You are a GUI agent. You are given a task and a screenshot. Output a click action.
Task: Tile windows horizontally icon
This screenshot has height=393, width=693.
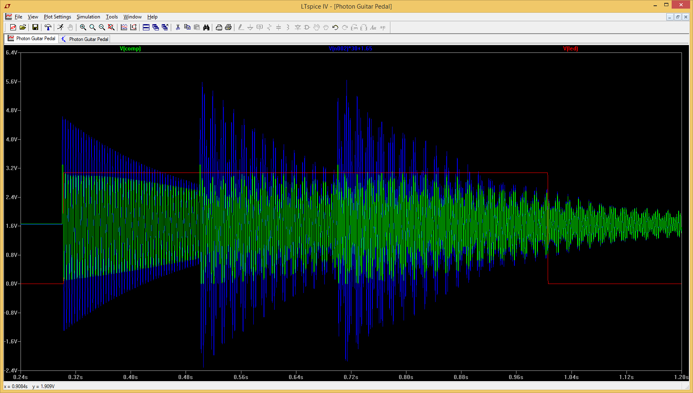(x=146, y=27)
